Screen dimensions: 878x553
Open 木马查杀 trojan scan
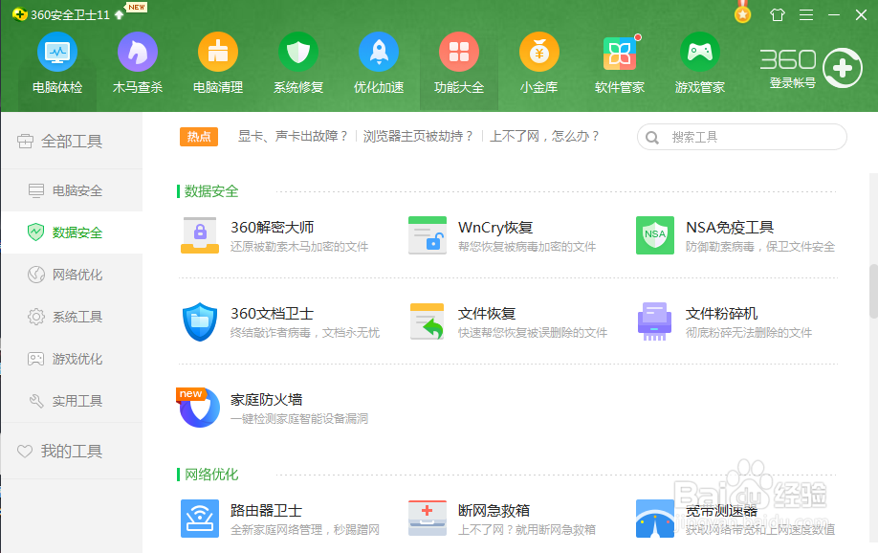tap(138, 64)
